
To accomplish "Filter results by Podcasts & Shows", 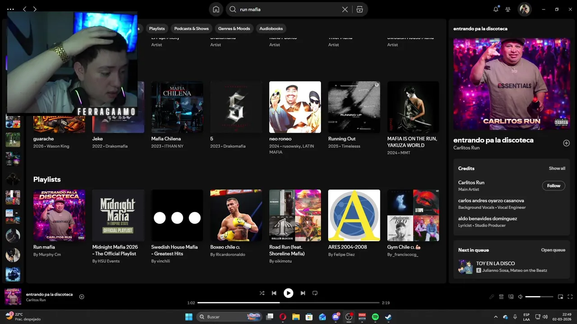I will pos(192,28).
